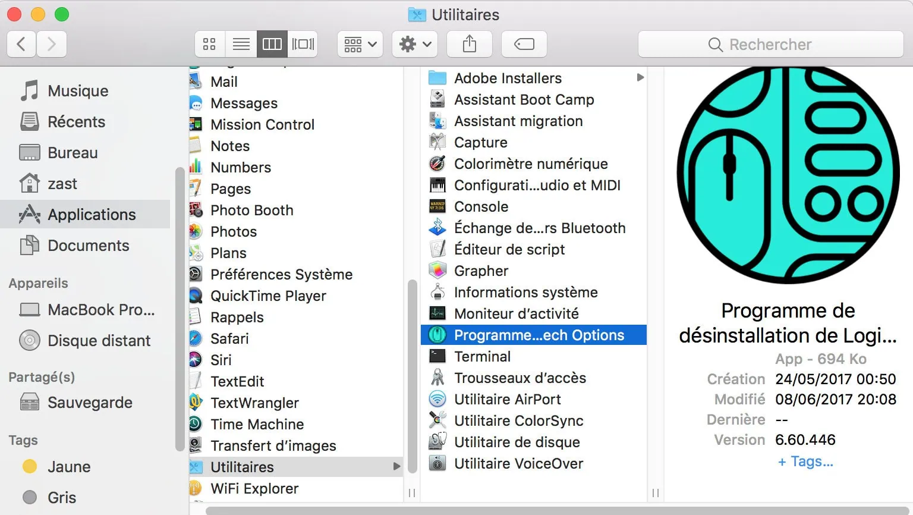
Task: Open the Terminal app icon
Action: pos(437,356)
